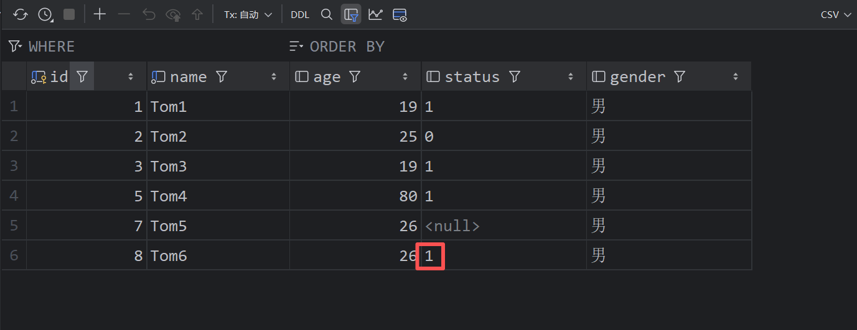The height and width of the screenshot is (330, 857).
Task: Click the gender cell 男 in Tom6 row
Action: point(669,255)
